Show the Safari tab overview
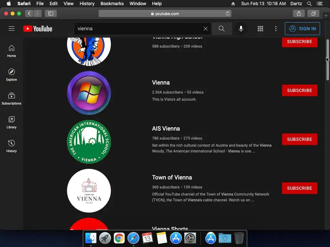The image size is (330, 247). pos(313,14)
